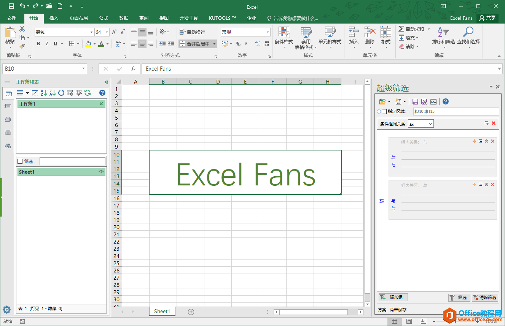Save filter scenario with purple disk icon
The image size is (505, 326).
(415, 101)
